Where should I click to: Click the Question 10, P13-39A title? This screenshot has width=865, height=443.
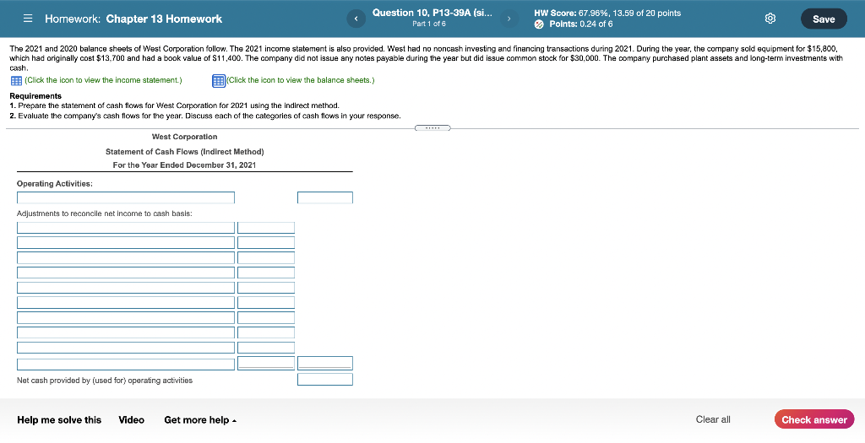[x=432, y=13]
